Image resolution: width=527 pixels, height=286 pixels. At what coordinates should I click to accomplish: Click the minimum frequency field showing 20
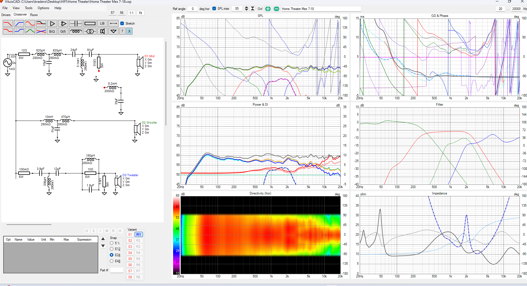point(500,9)
